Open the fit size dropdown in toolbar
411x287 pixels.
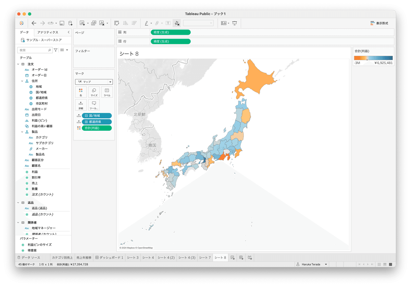pos(198,23)
